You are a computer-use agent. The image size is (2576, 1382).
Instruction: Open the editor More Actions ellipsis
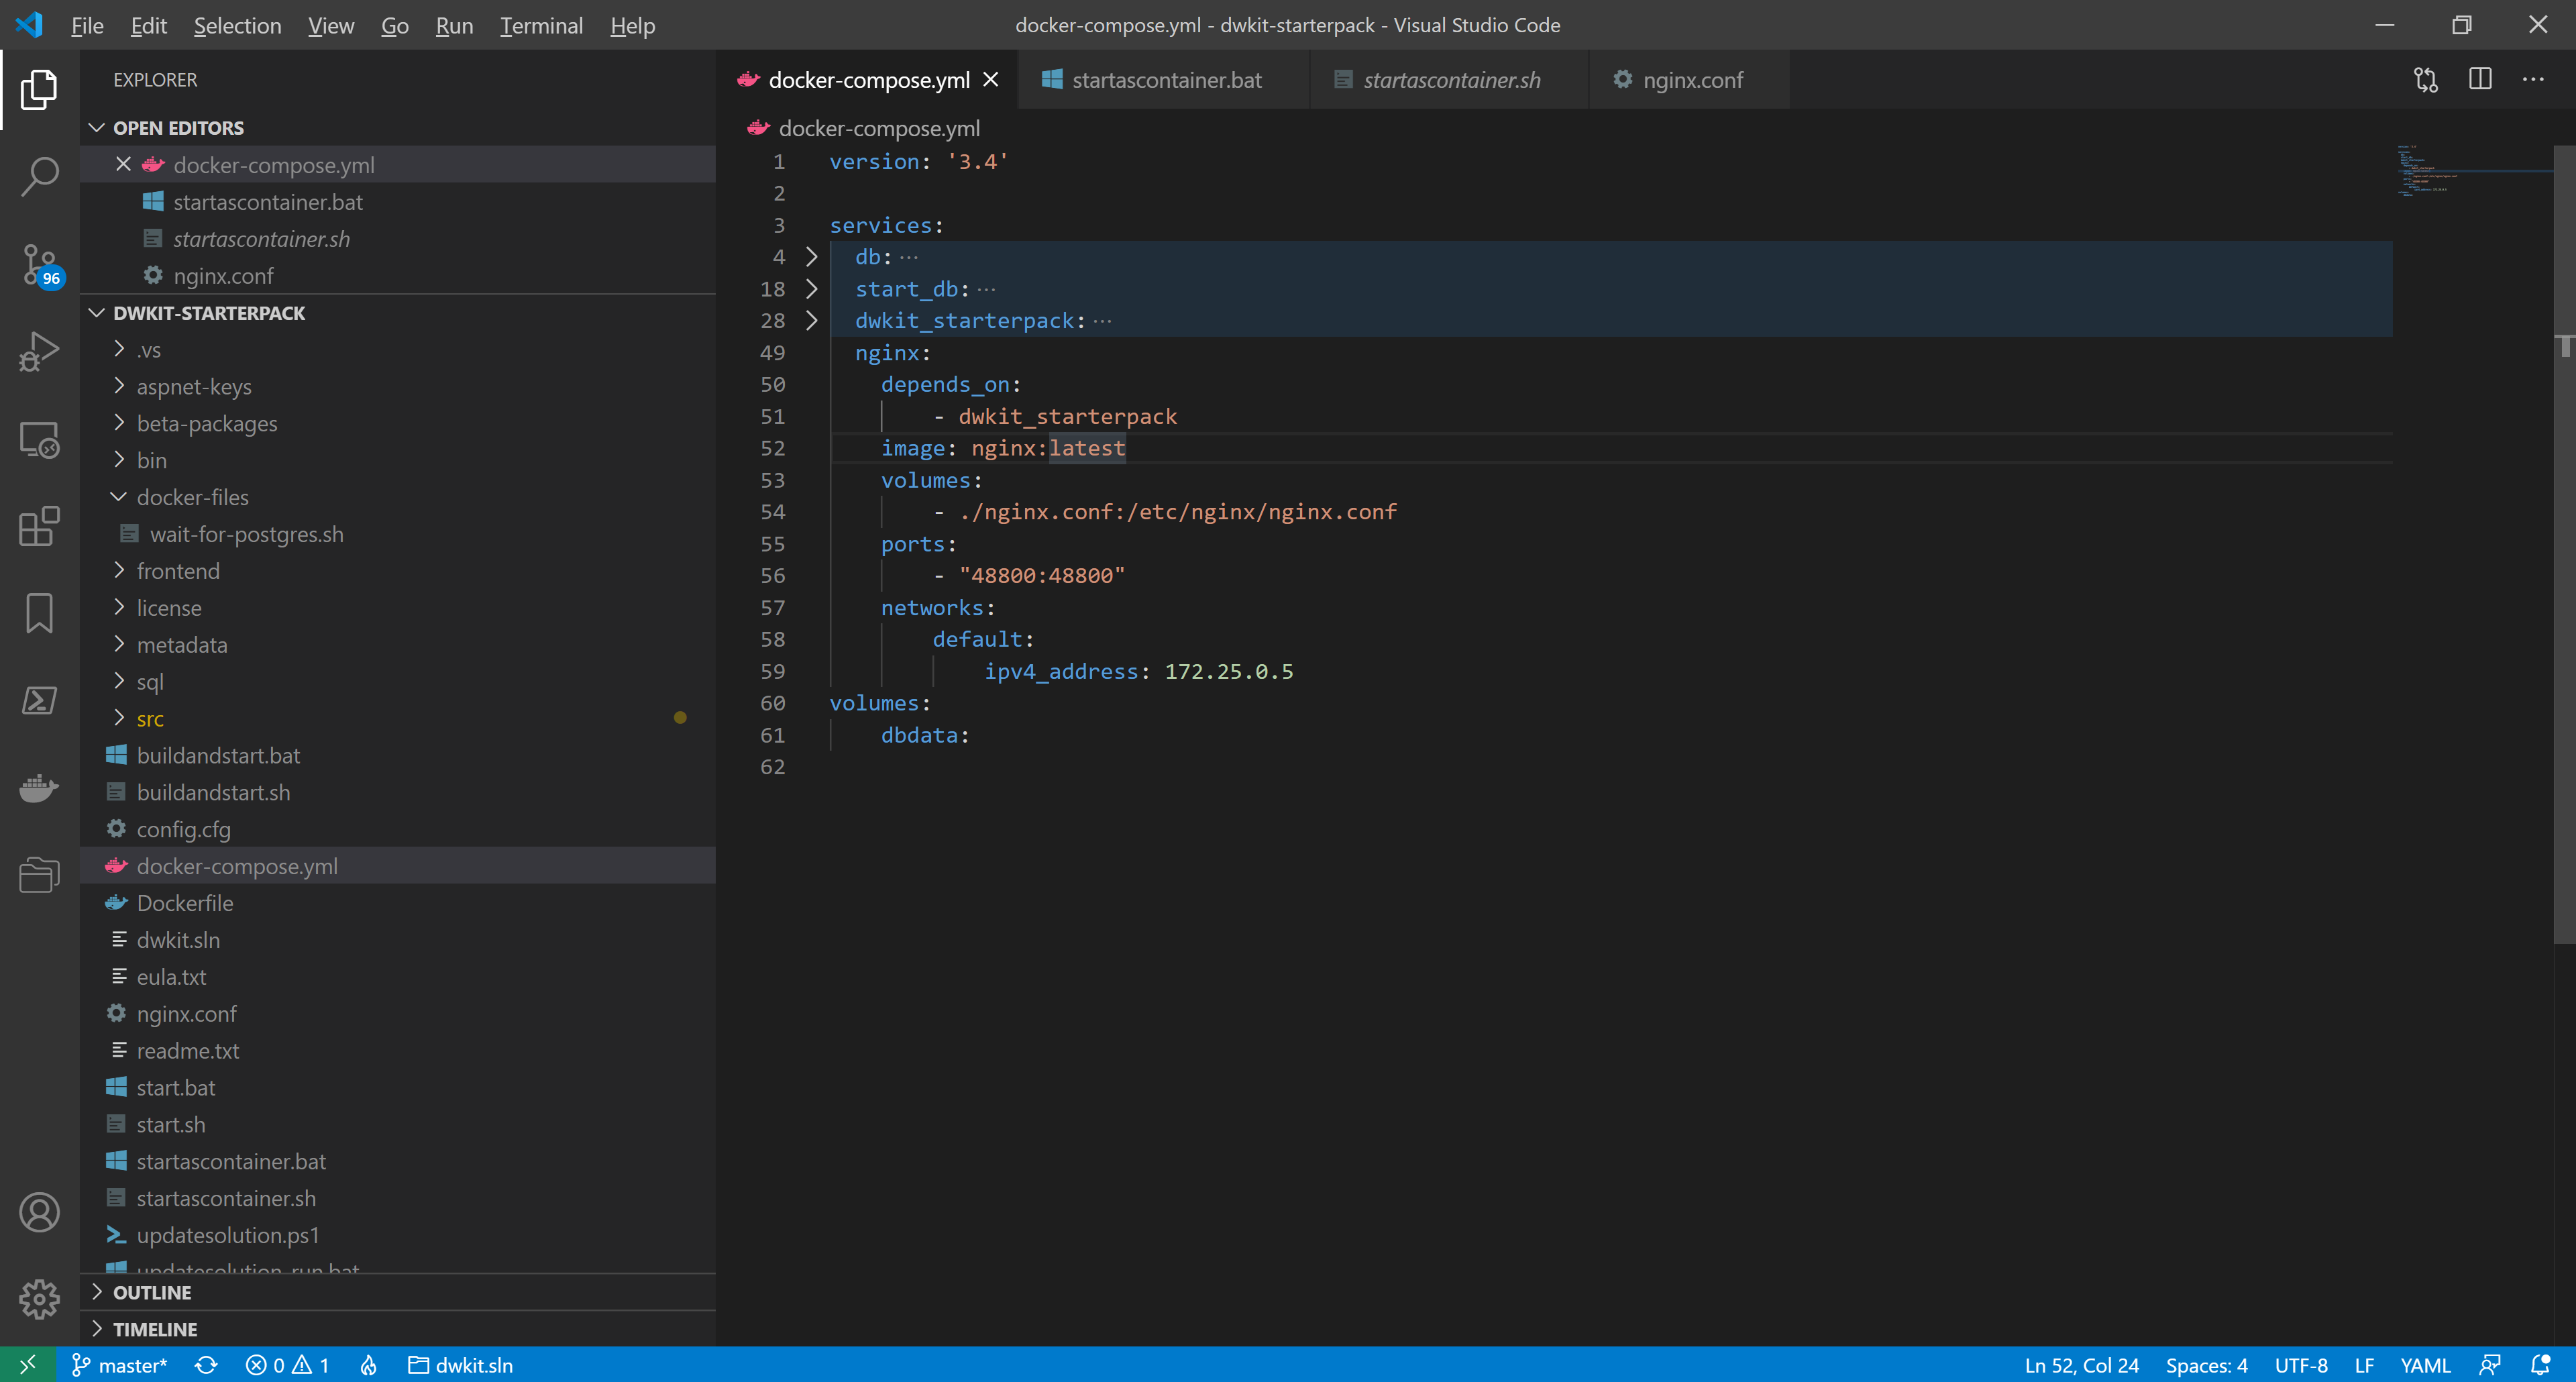(2533, 80)
